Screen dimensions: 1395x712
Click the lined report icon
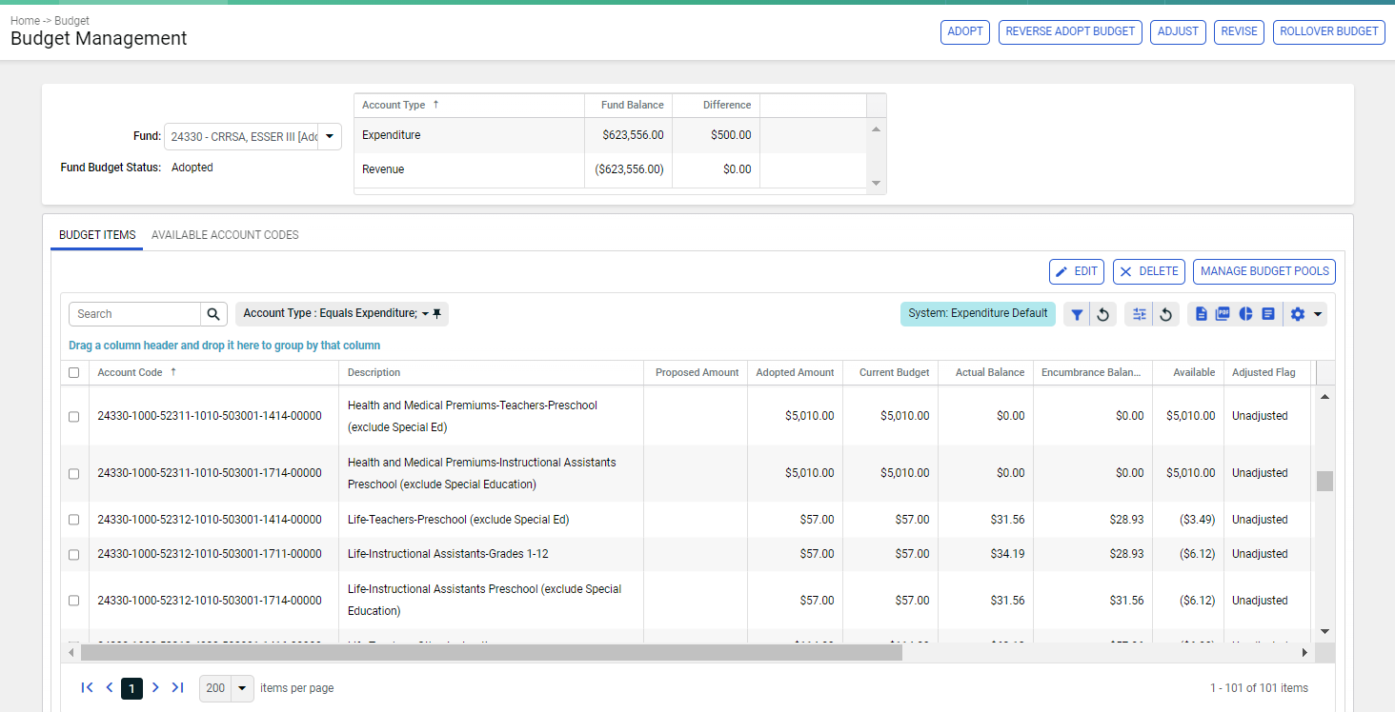tap(1268, 314)
